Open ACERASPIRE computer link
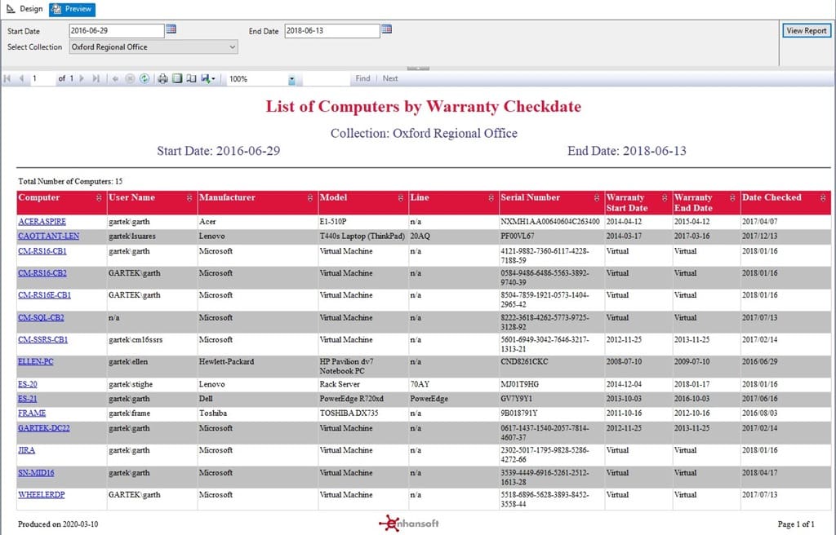This screenshot has width=836, height=535. pyautogui.click(x=42, y=222)
